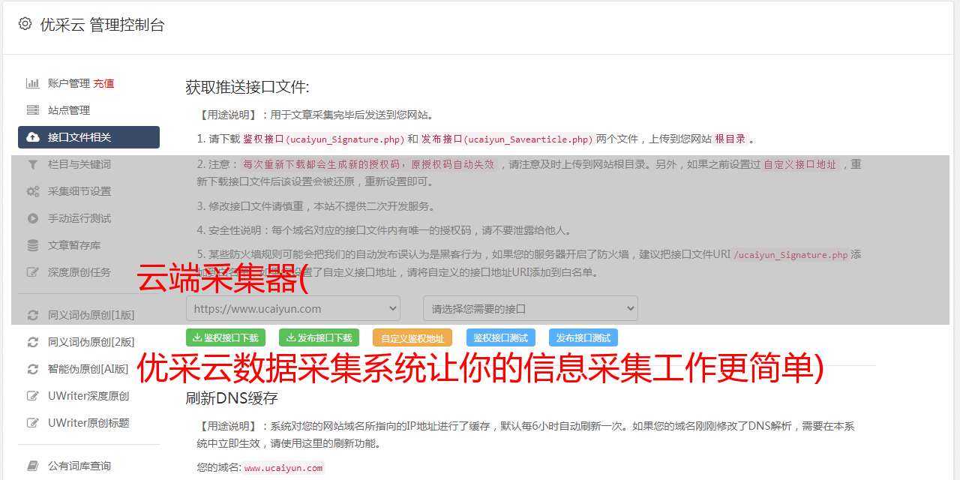Image resolution: width=960 pixels, height=480 pixels.
Task: Click the refresh icon for 同义词伪原创[1版]
Action: pyautogui.click(x=33, y=315)
